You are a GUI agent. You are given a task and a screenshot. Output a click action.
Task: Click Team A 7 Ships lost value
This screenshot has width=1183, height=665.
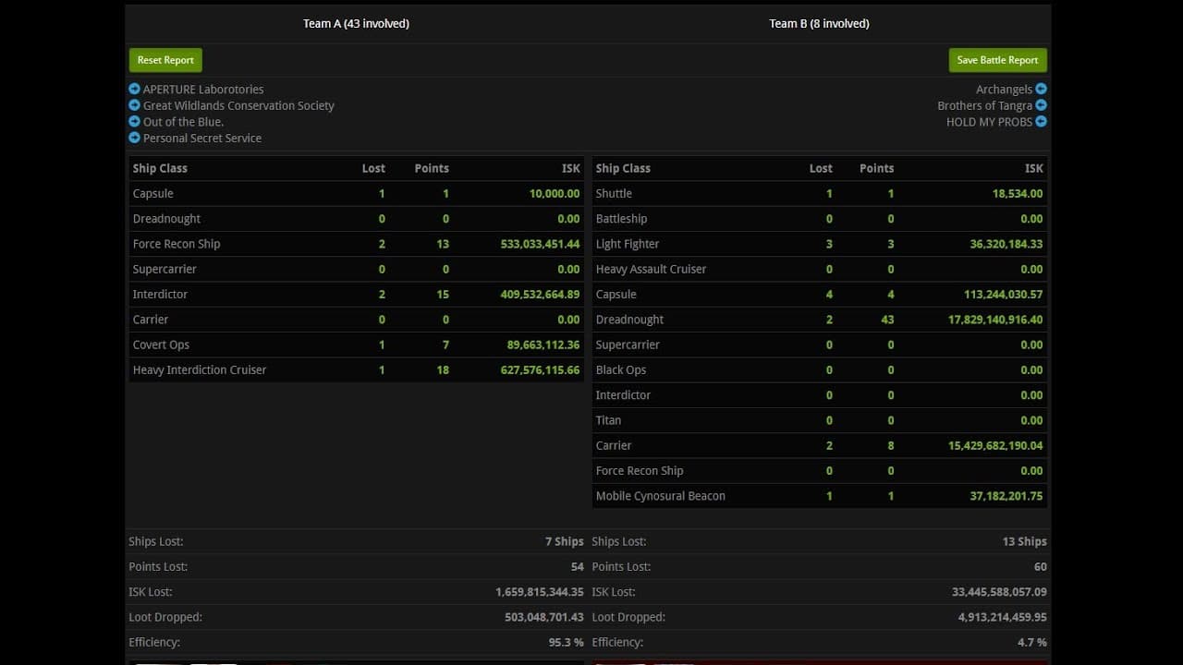click(x=565, y=541)
